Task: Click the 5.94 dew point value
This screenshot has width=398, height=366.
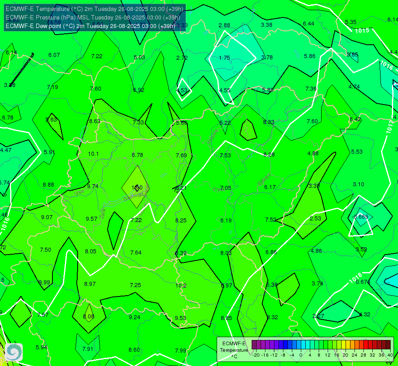Action: (41, 347)
